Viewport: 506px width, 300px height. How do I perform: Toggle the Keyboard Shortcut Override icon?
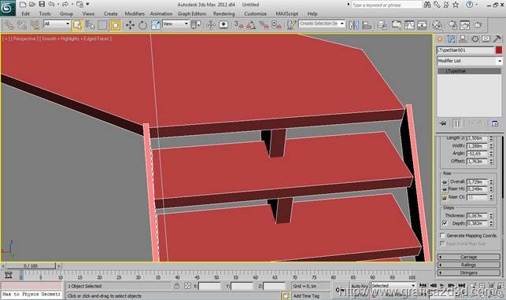pos(223,25)
